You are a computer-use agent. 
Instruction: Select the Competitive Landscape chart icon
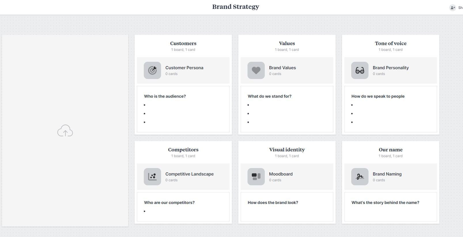pyautogui.click(x=152, y=177)
